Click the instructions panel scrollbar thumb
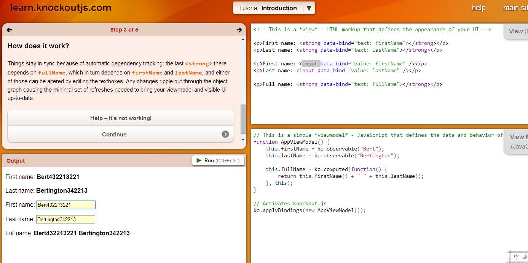The height and width of the screenshot is (263, 528). (243, 119)
